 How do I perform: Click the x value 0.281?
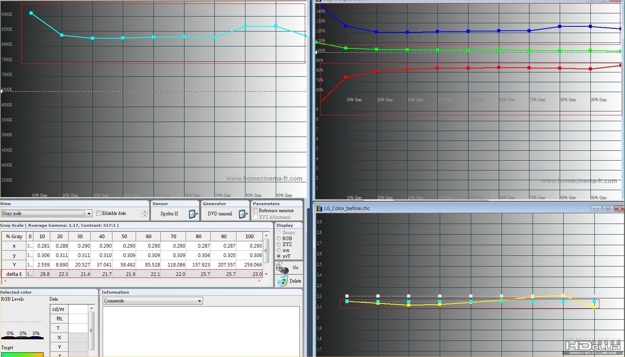pyautogui.click(x=43, y=246)
